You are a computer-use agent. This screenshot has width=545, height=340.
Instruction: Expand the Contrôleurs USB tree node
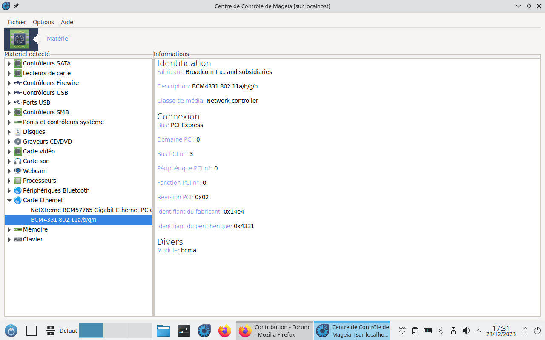[x=9, y=93]
